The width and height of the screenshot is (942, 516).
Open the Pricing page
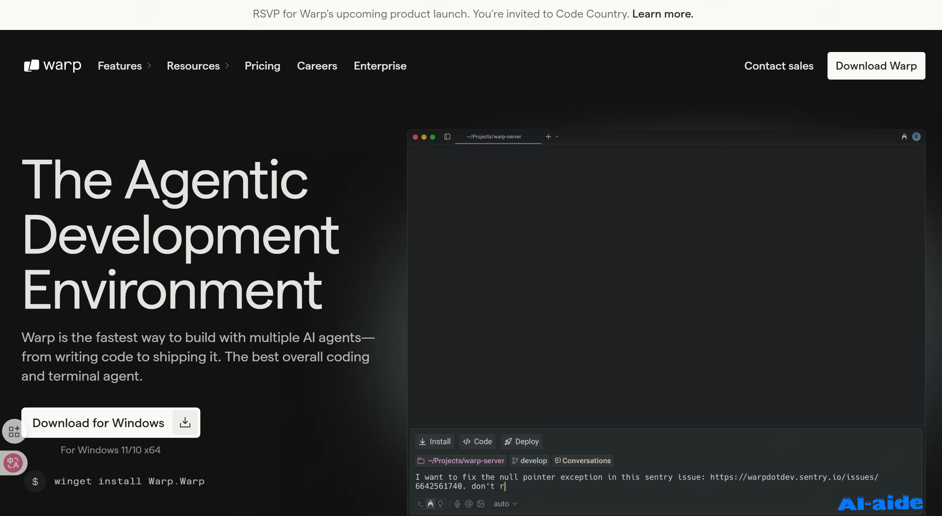click(x=262, y=66)
